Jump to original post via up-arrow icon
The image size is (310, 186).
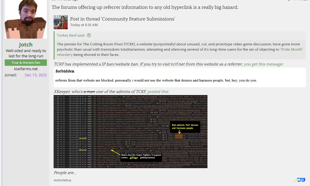(89, 35)
